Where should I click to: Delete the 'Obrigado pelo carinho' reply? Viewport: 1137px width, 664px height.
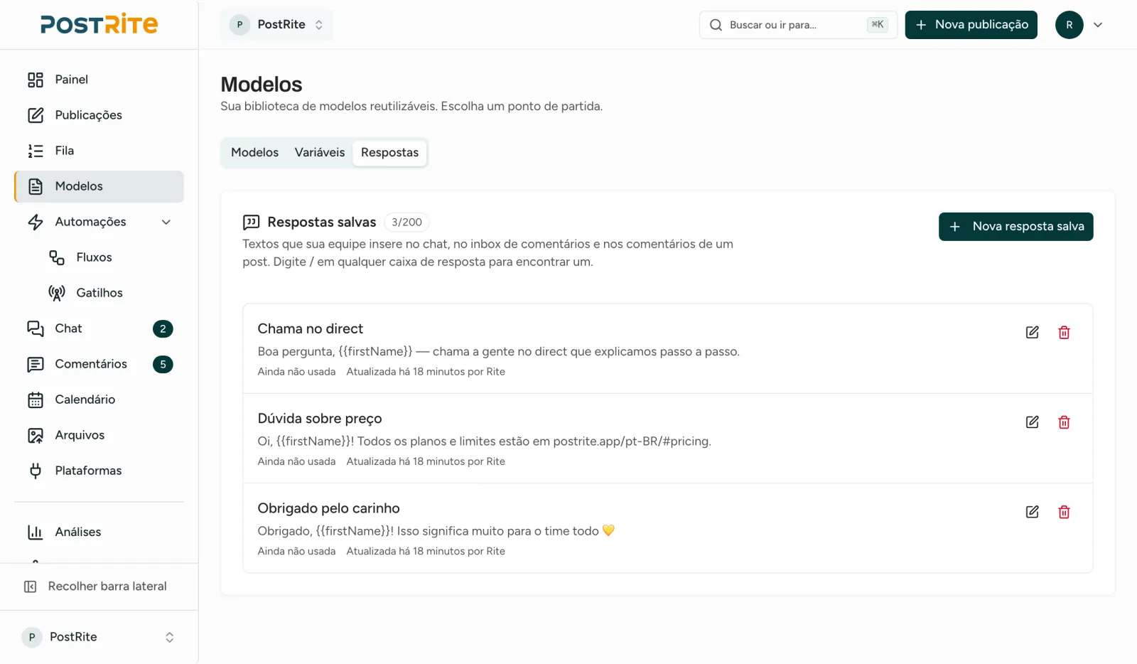point(1064,512)
